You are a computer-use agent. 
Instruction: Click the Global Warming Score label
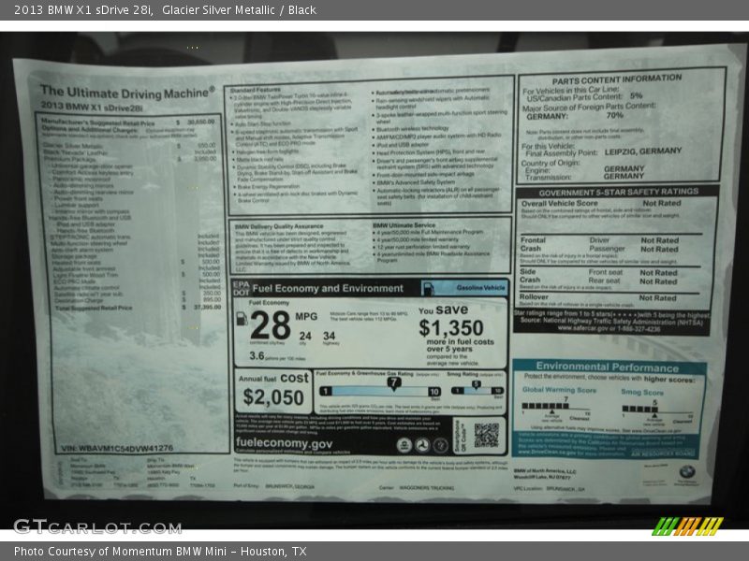559,390
